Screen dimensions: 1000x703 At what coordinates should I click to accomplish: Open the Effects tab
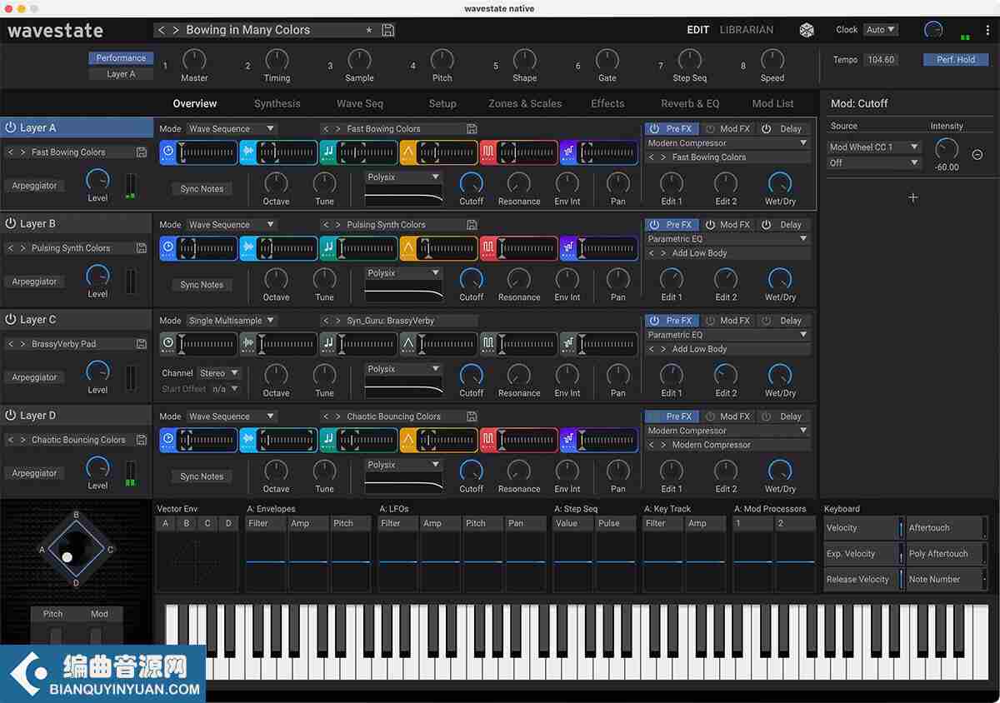[x=607, y=104]
